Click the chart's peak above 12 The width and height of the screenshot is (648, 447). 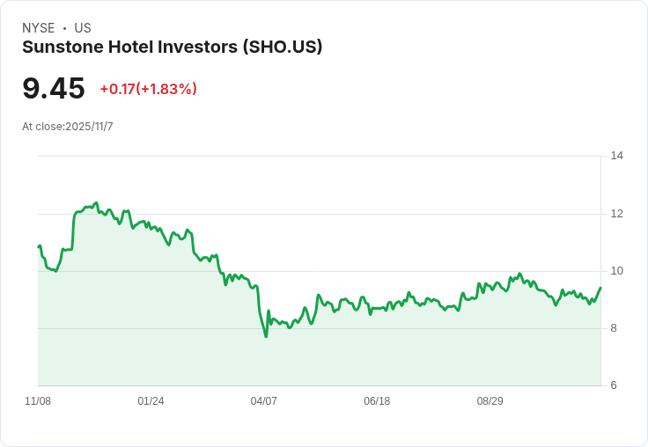click(96, 202)
